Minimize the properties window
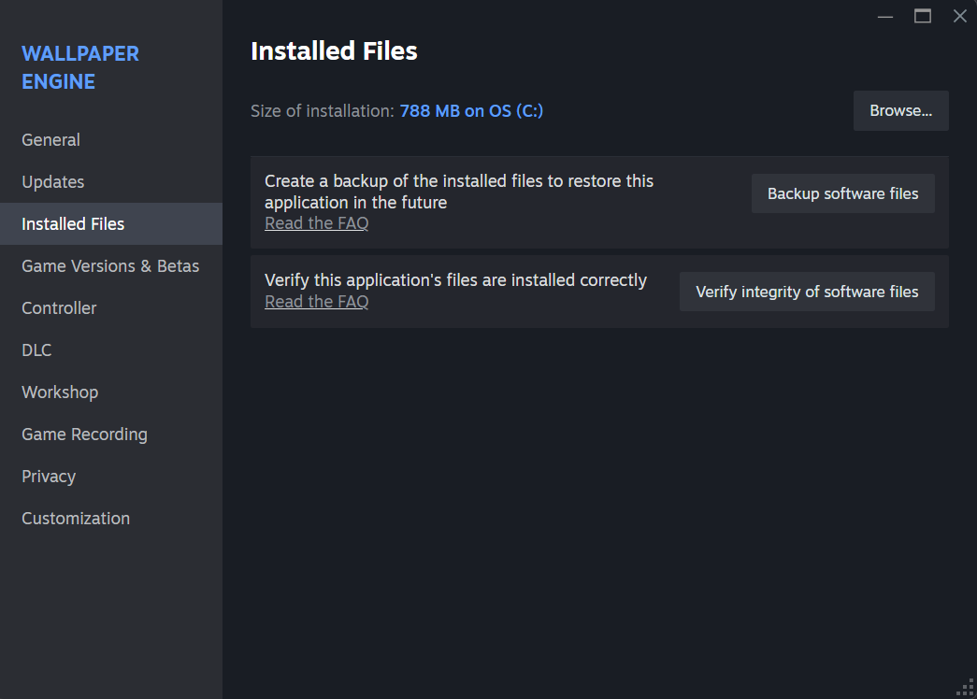This screenshot has height=699, width=977. (884, 16)
